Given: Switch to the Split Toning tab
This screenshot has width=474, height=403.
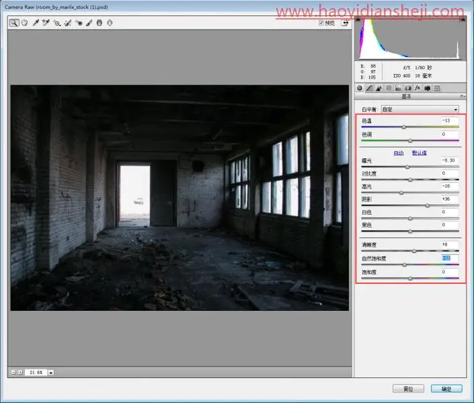Looking at the screenshot, I should 398,88.
